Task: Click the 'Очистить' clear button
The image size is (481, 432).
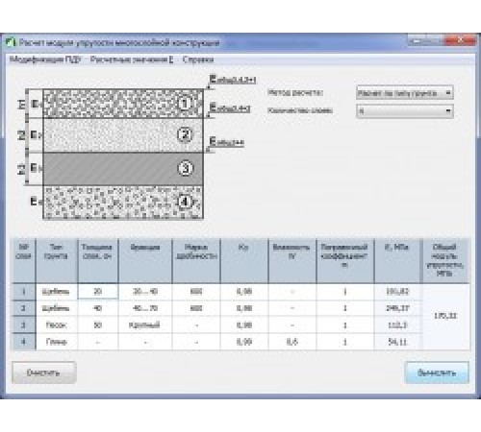Action: coord(43,372)
